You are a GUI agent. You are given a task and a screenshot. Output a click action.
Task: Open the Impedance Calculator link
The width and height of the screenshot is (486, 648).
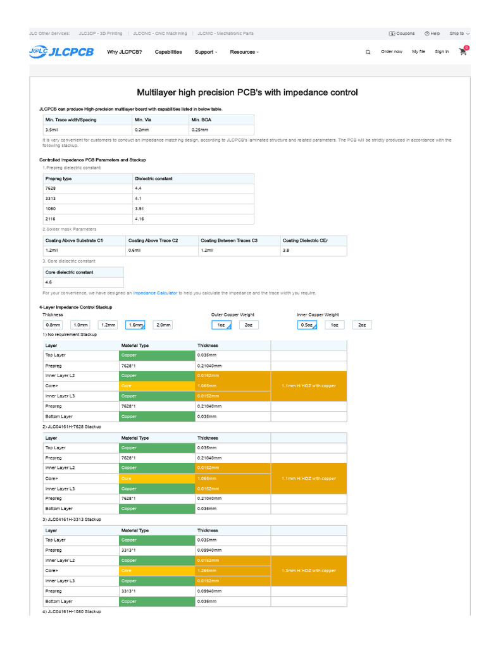coord(155,293)
